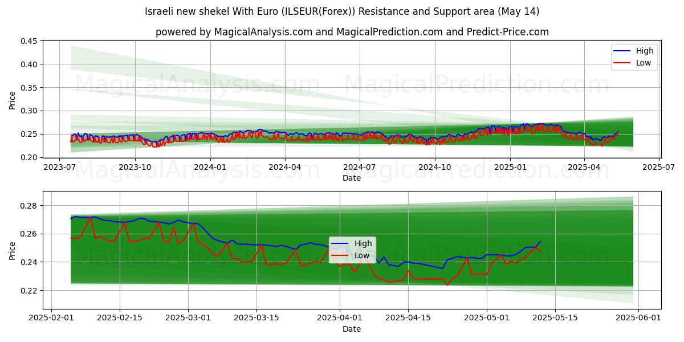The width and height of the screenshot is (684, 342).
Task: Click the 2025-02-15 tick label
Action: (120, 317)
